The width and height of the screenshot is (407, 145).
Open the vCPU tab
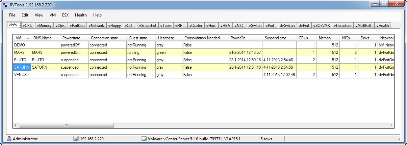[x=28, y=26]
